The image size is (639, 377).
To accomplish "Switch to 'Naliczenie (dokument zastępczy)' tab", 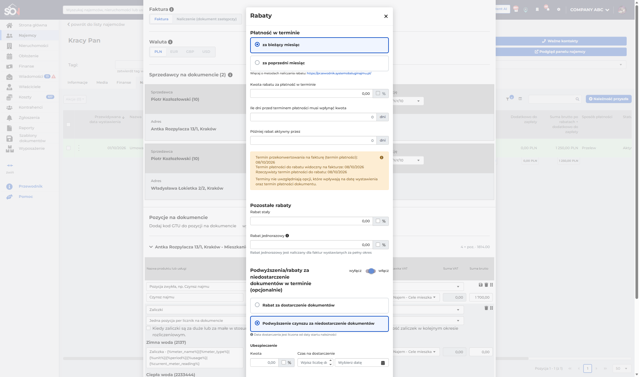I will click(x=206, y=19).
